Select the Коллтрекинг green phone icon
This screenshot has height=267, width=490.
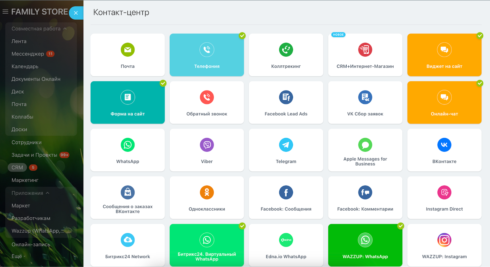286,50
